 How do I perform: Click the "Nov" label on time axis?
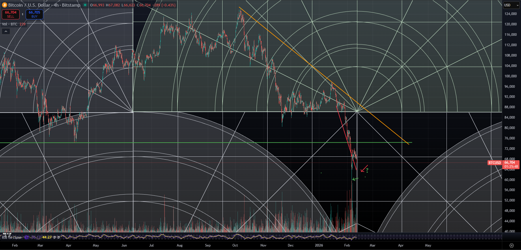point(263,245)
